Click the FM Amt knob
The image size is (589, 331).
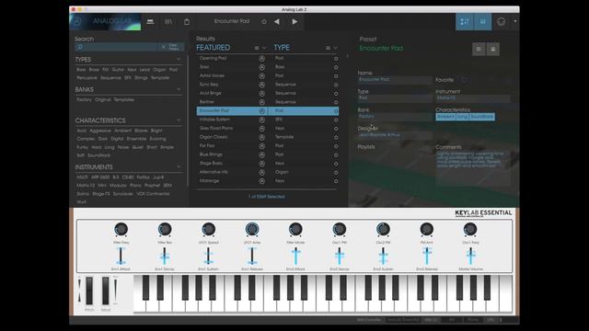click(x=427, y=229)
